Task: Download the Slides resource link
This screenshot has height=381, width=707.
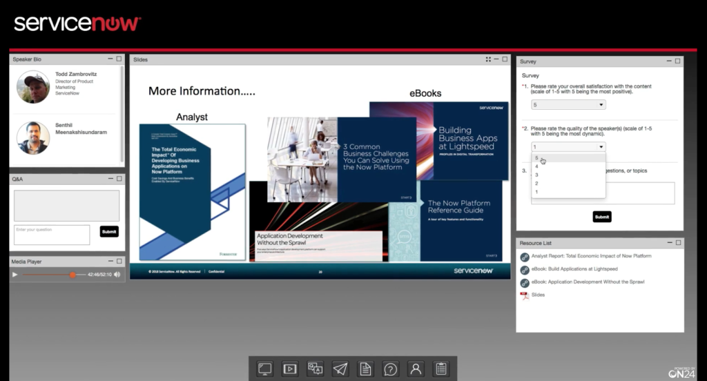Action: point(538,295)
